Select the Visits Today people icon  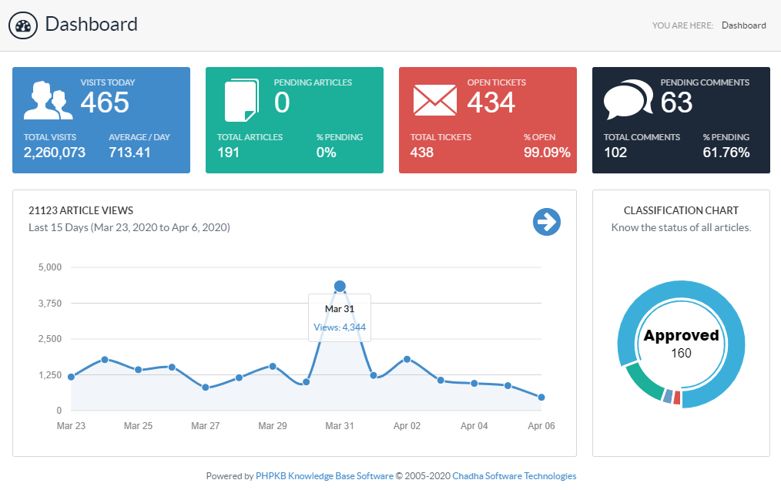point(48,99)
